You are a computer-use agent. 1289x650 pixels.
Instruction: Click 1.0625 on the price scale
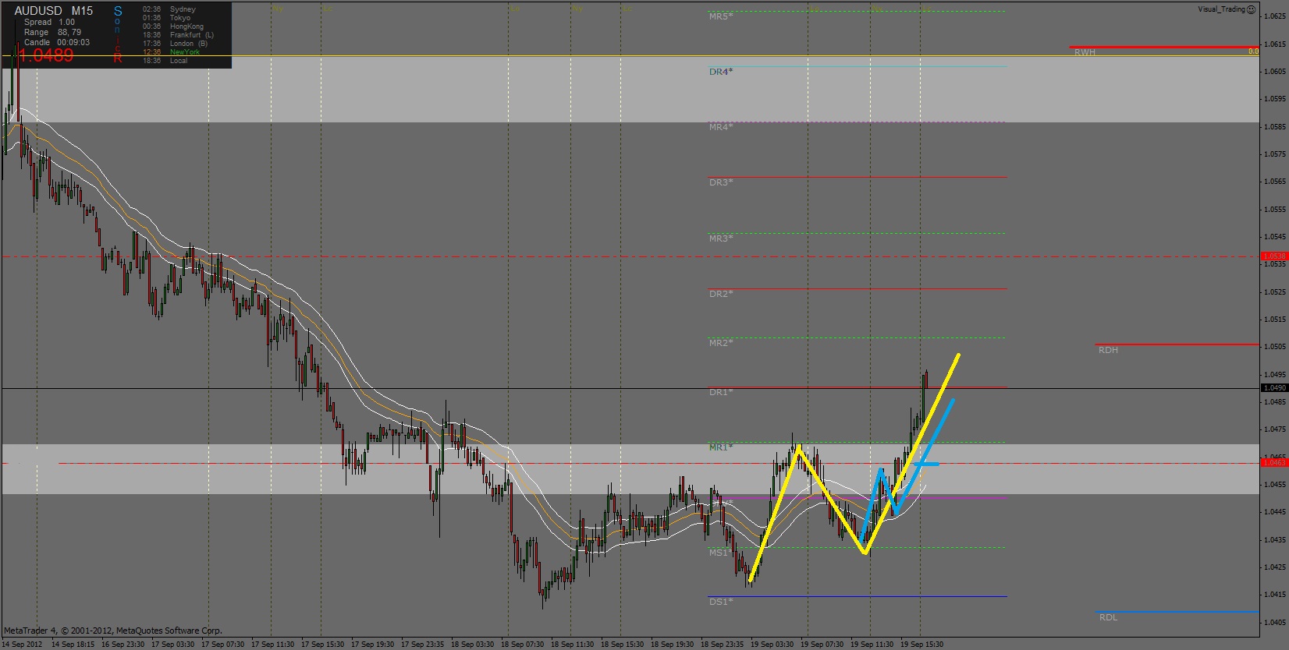point(1276,16)
